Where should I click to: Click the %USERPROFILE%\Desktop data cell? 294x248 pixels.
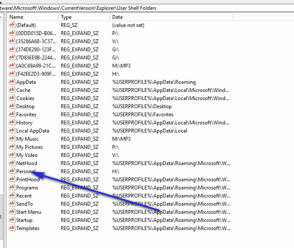[142, 106]
